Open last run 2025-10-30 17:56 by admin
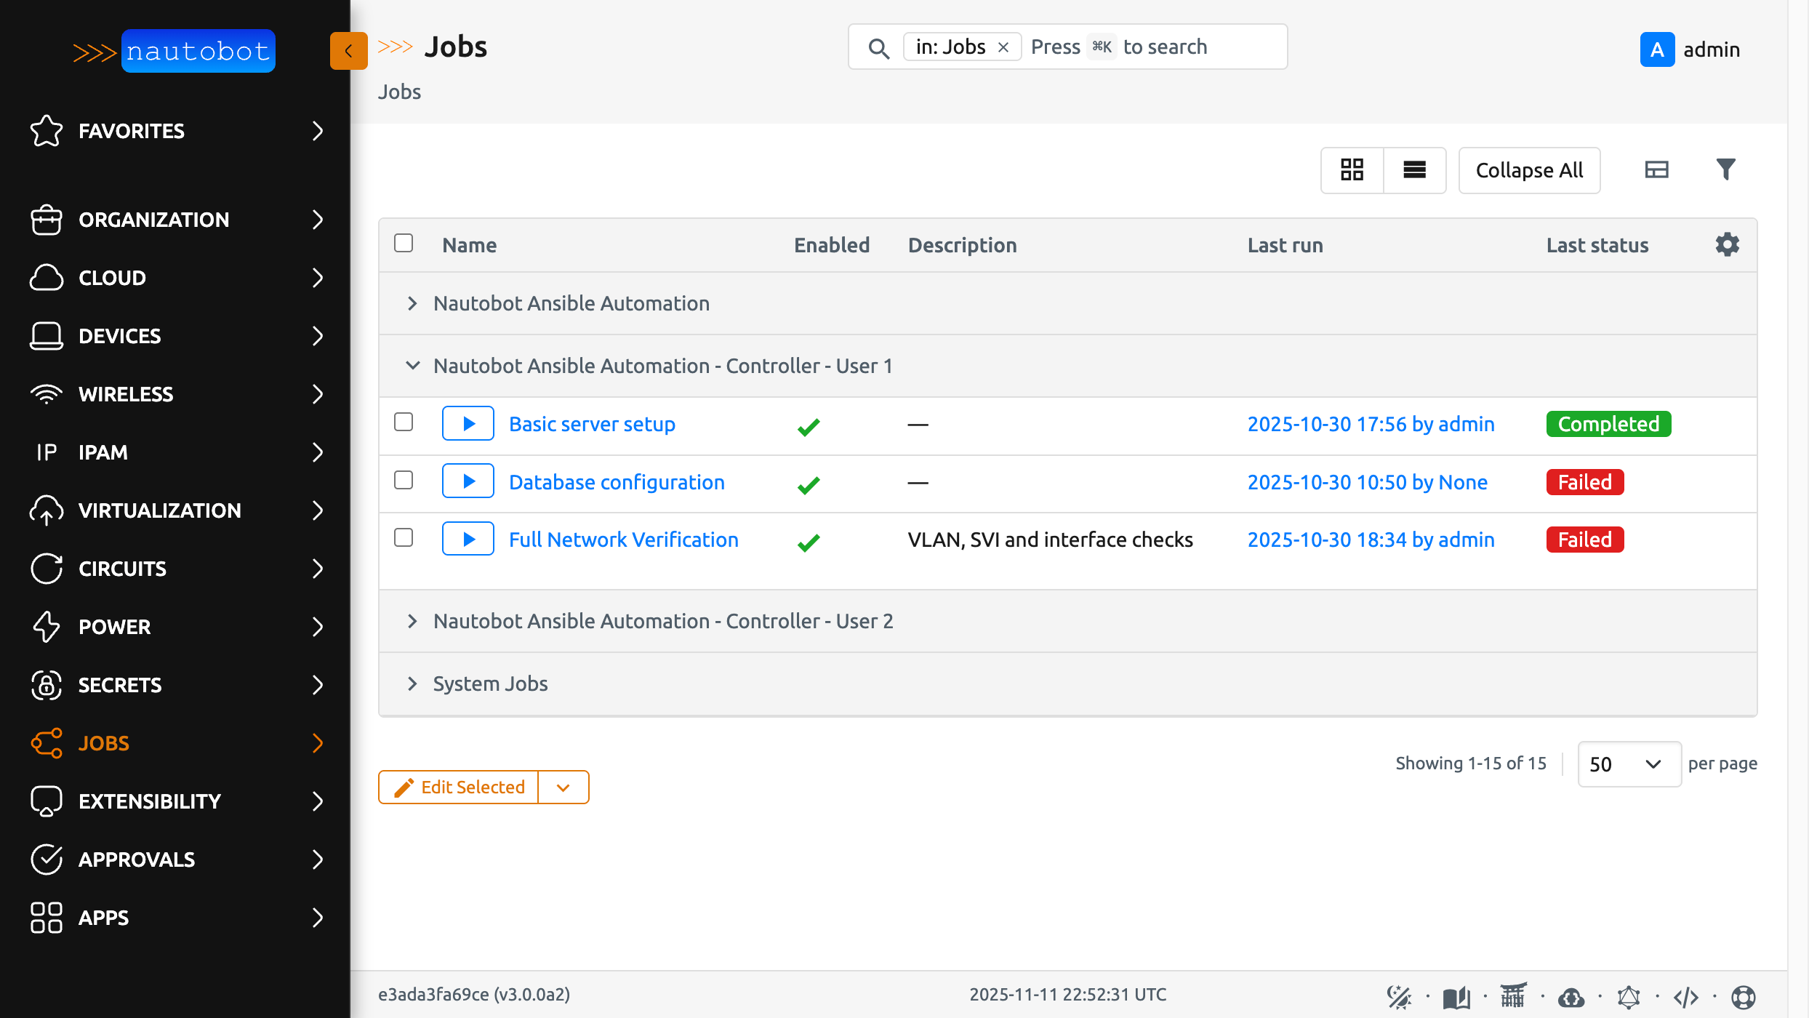The image size is (1809, 1018). (x=1371, y=423)
